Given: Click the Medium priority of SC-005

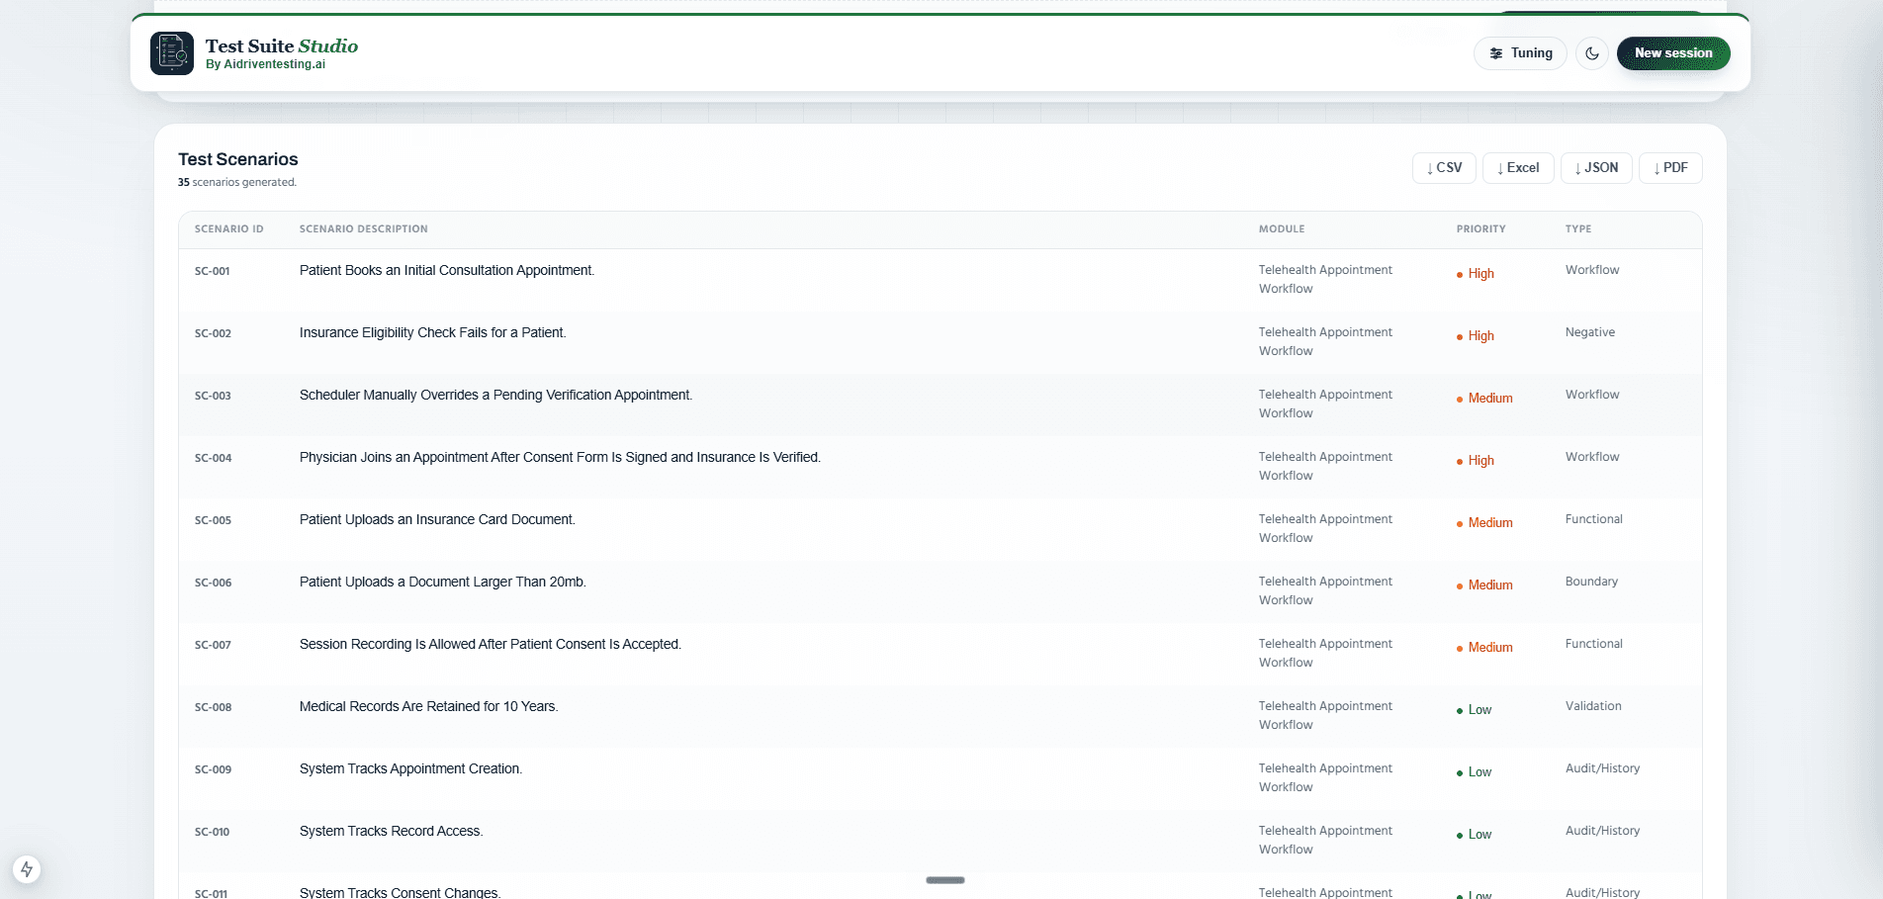Looking at the screenshot, I should 1484,523.
